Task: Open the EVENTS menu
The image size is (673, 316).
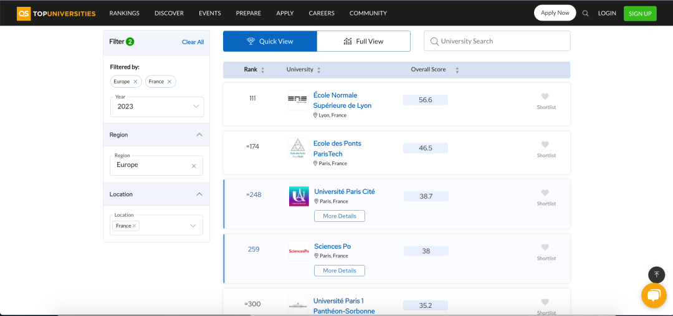Action: click(210, 13)
